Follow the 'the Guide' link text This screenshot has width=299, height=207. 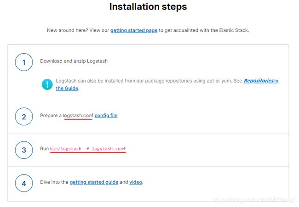[67, 88]
